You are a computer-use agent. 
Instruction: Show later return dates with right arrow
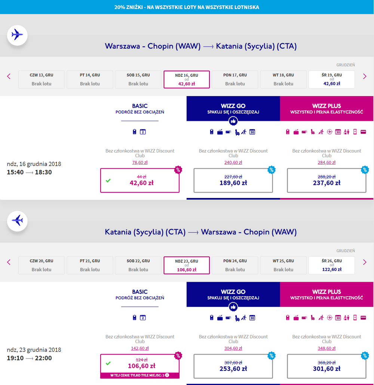pyautogui.click(x=365, y=262)
